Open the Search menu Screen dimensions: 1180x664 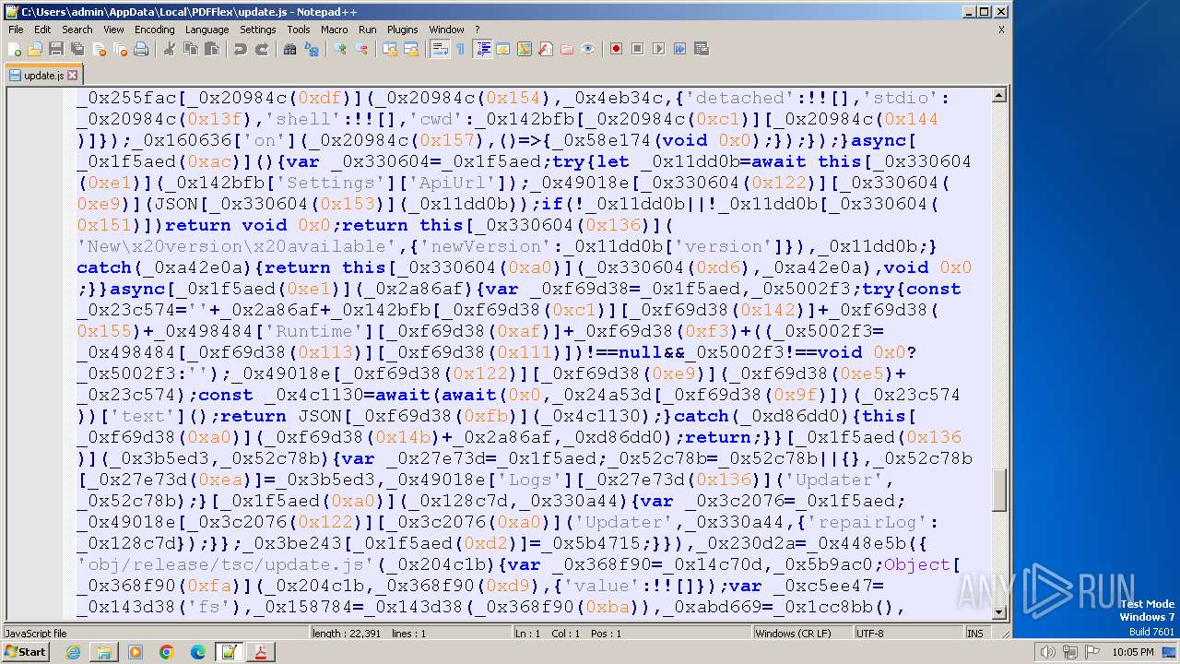pos(77,30)
